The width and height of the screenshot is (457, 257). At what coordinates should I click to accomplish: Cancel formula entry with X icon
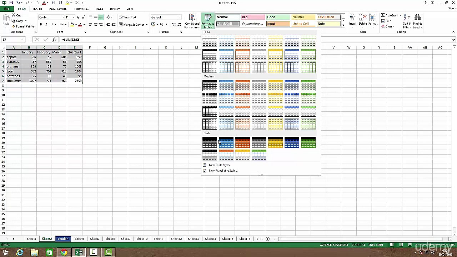pos(37,40)
